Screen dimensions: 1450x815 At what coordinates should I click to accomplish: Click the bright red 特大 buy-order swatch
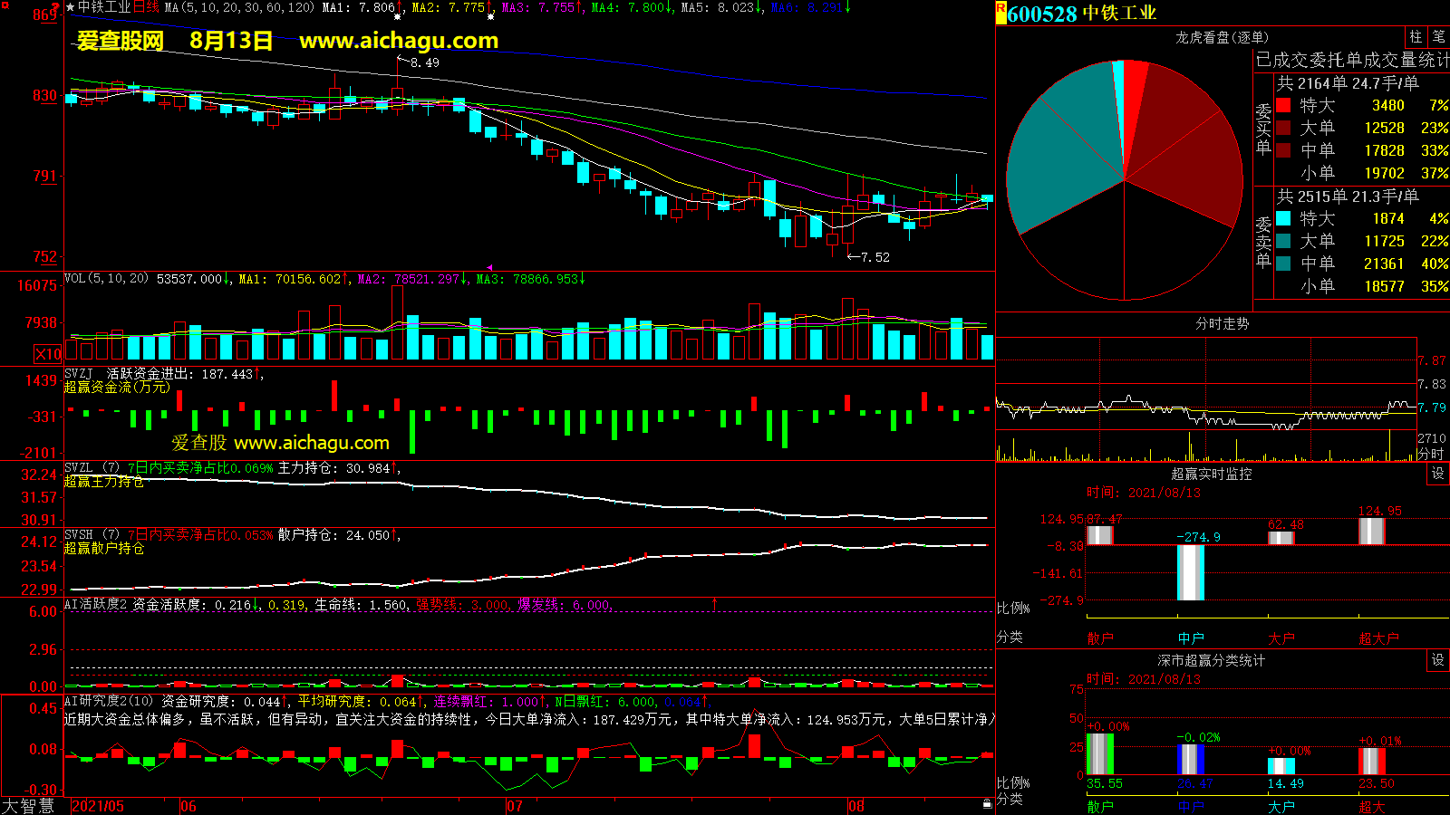pos(1283,105)
